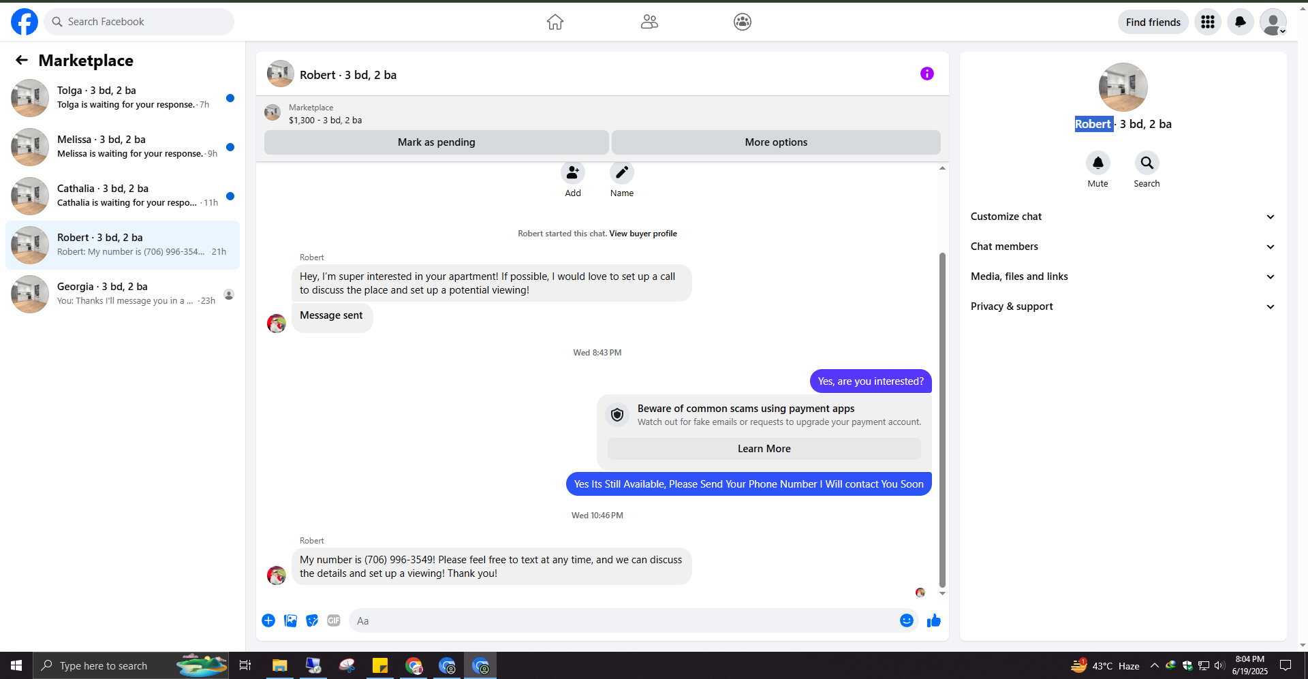
Task: Click Robert's avatar beside the phone number message
Action: (x=277, y=575)
